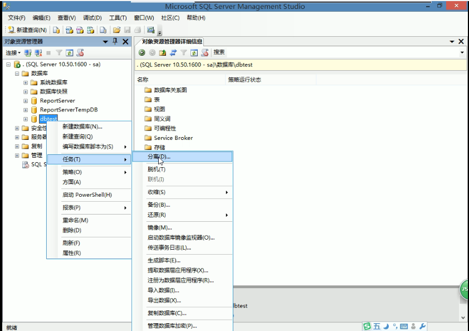Image resolution: width=469 pixels, height=331 pixels.
Task: Click the 策略运行状态 column header
Action: point(270,80)
